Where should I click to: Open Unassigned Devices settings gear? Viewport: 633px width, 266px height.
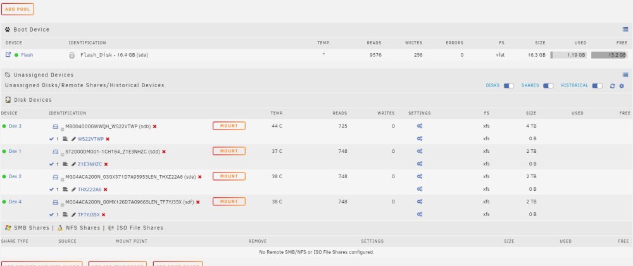coord(622,86)
